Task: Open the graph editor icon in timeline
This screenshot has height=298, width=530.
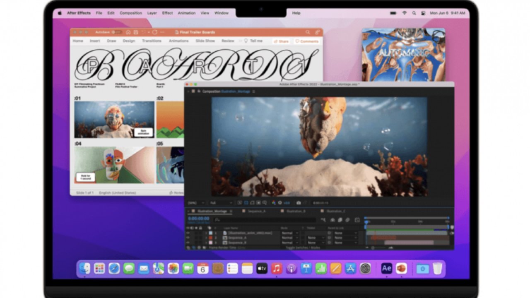Action: [x=357, y=220]
